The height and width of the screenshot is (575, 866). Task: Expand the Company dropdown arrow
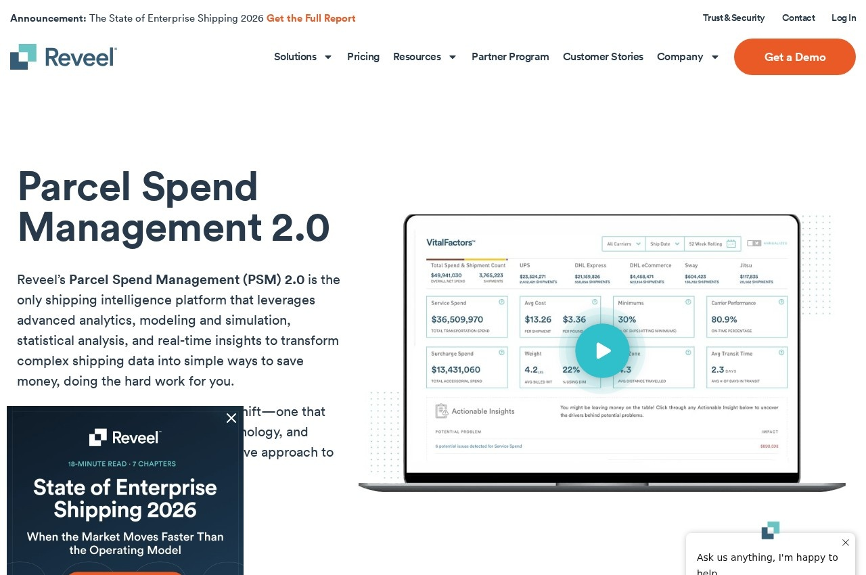[715, 57]
